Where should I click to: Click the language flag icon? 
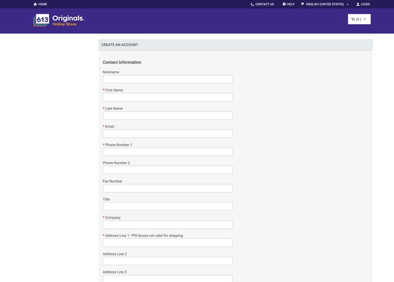(x=302, y=4)
